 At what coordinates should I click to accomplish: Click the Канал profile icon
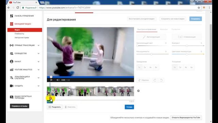click(x=12, y=61)
